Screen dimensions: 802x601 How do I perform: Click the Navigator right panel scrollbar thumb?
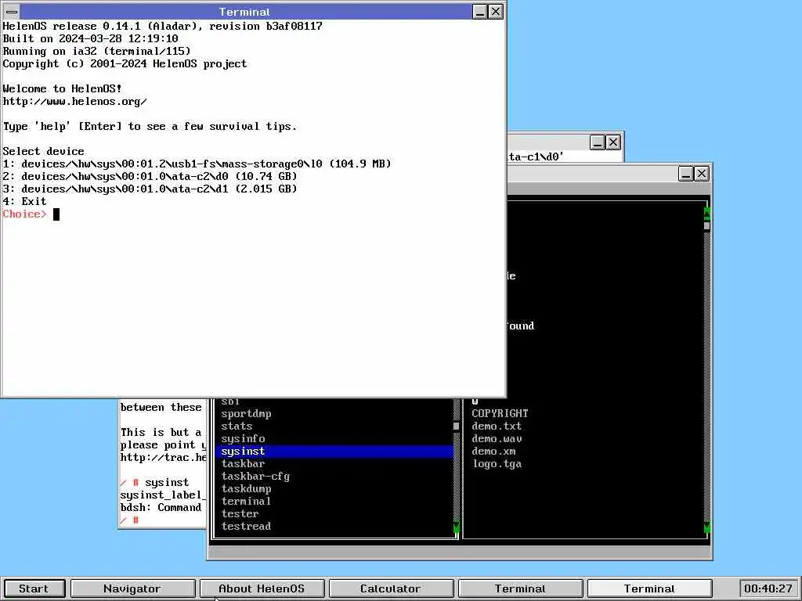click(x=707, y=225)
